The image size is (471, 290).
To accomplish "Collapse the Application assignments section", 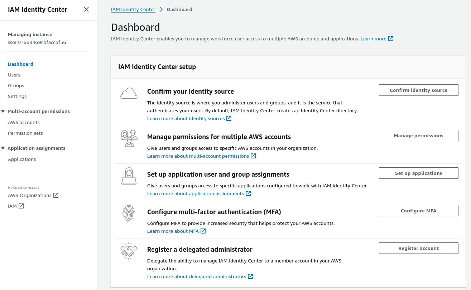I will tap(3, 148).
